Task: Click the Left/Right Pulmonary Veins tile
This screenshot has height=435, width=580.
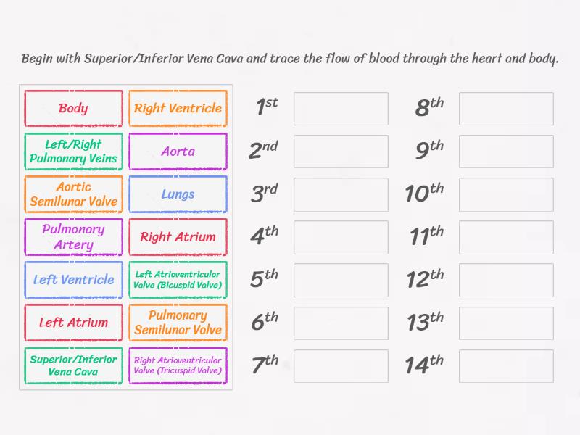Action: (73, 152)
